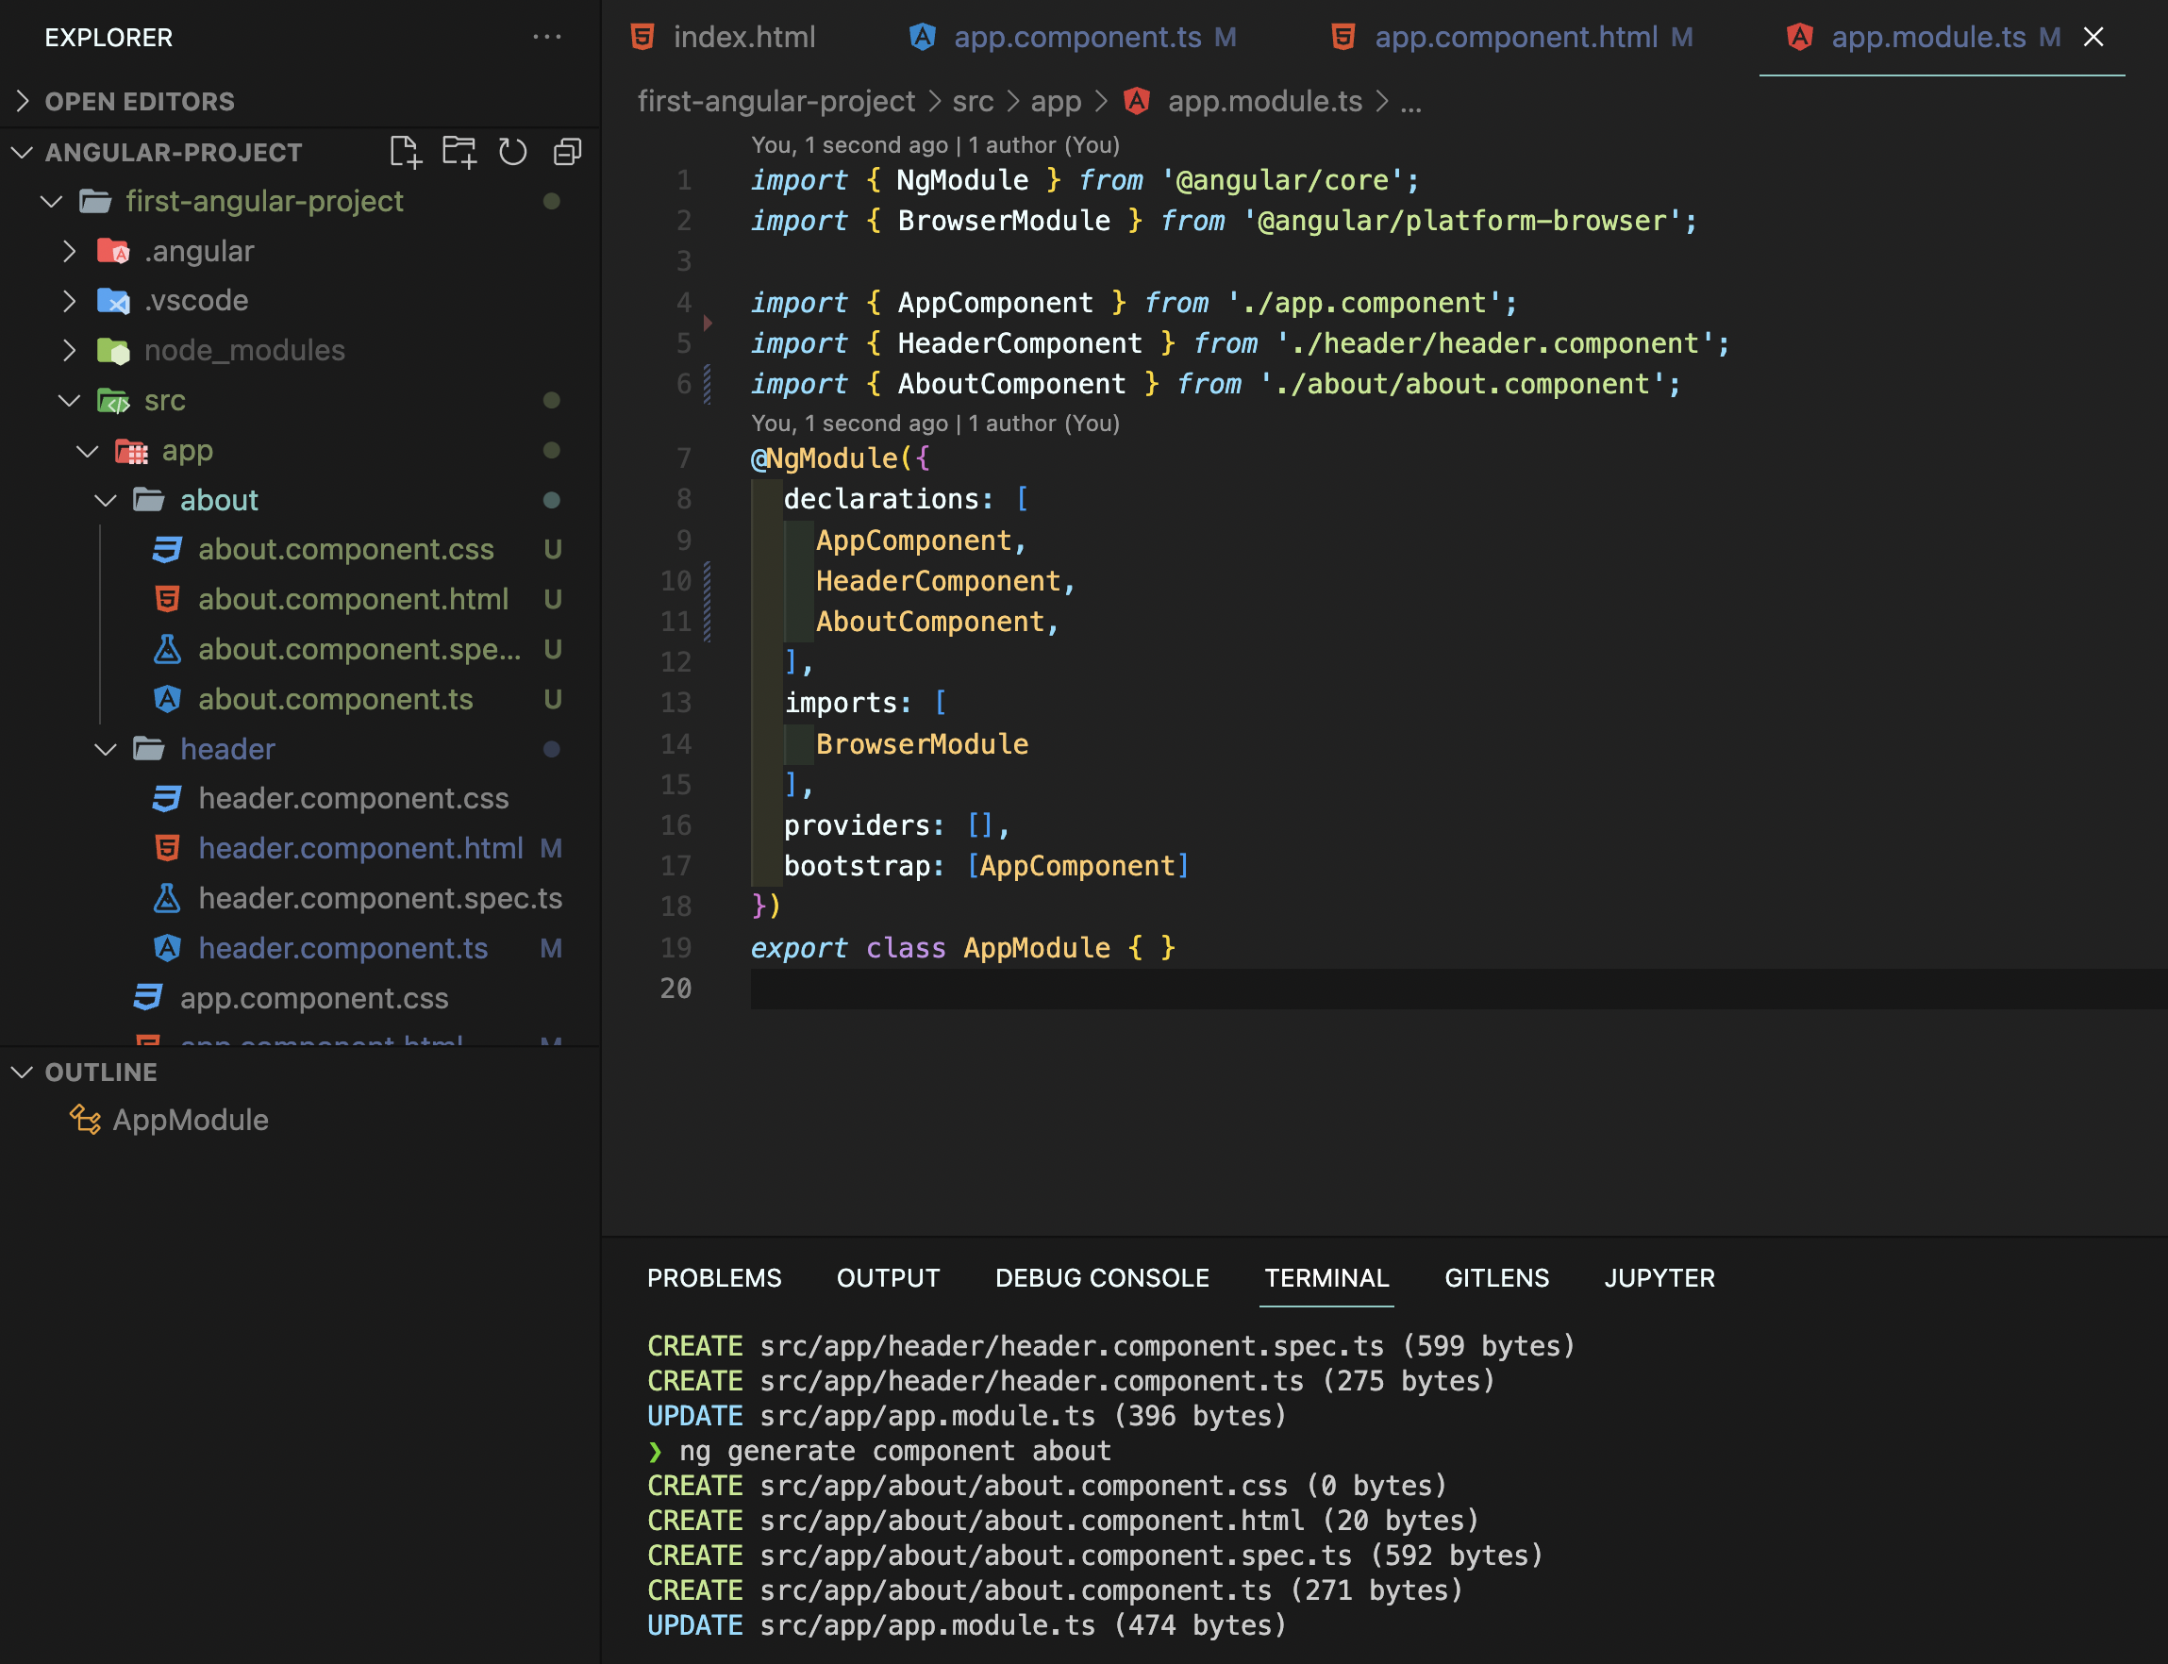The width and height of the screenshot is (2168, 1664).
Task: Open the Debug Console panel tab
Action: pos(1101,1277)
